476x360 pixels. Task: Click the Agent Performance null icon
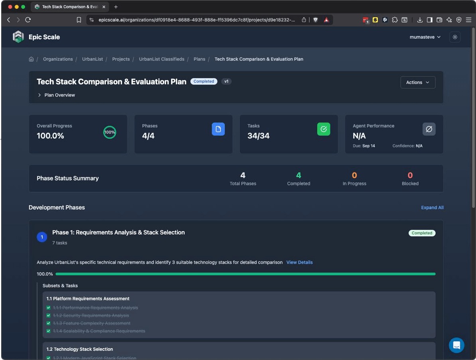click(x=429, y=129)
